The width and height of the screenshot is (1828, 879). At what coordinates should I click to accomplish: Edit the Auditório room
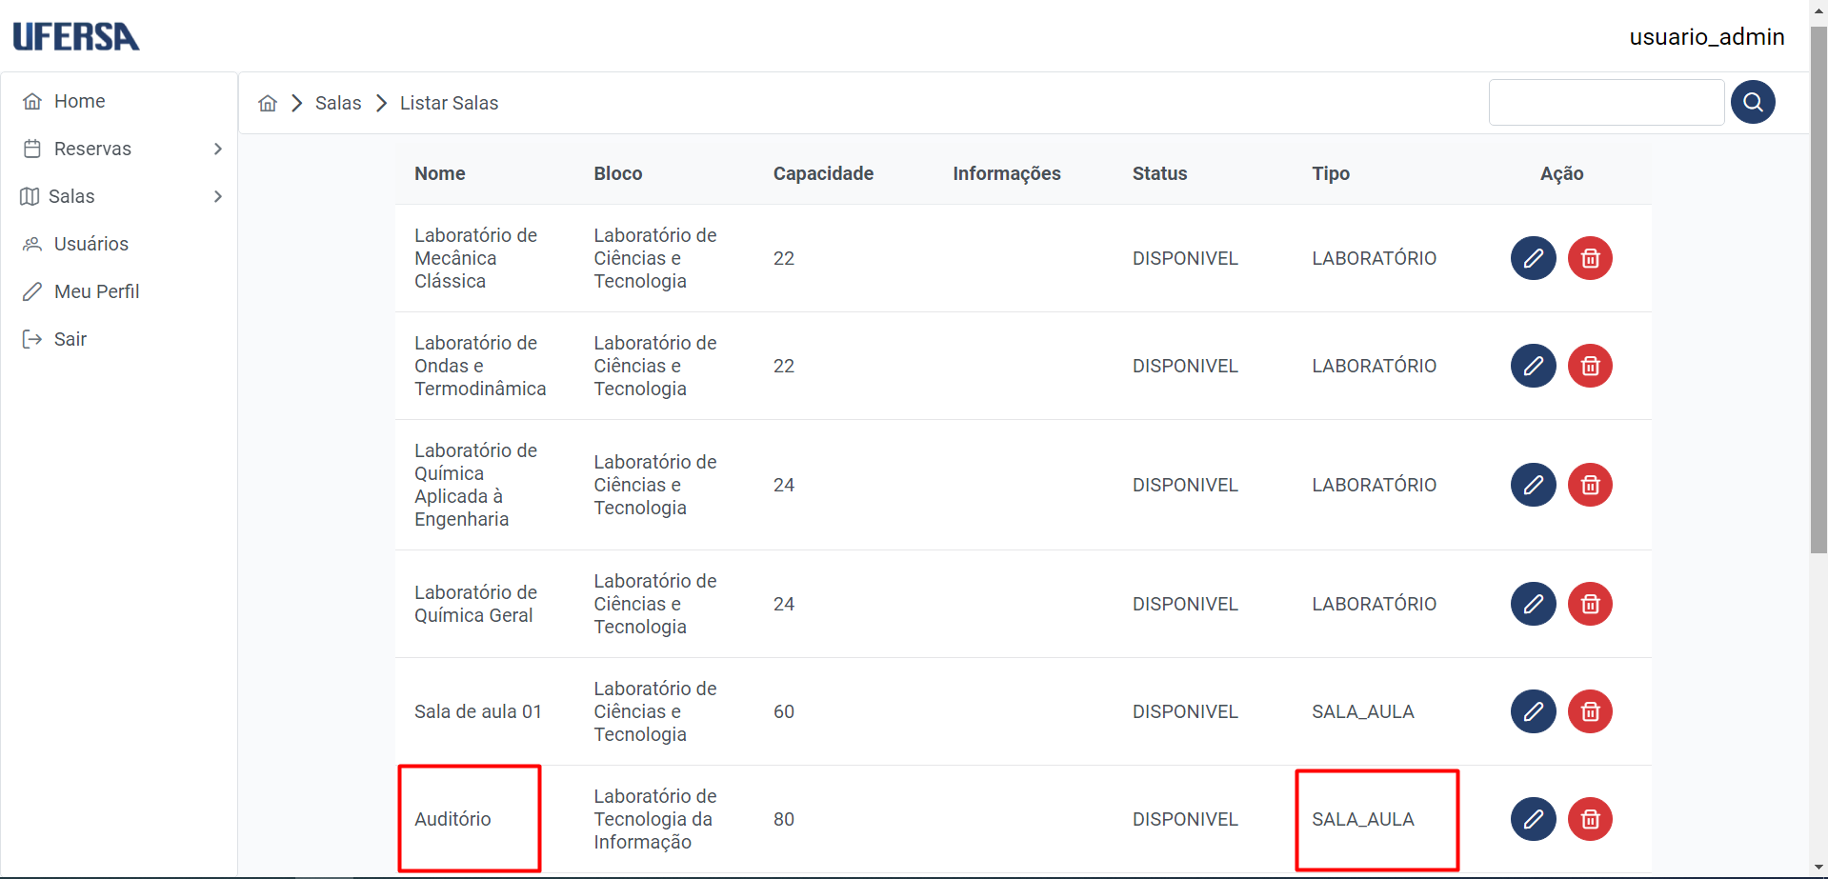point(1533,819)
